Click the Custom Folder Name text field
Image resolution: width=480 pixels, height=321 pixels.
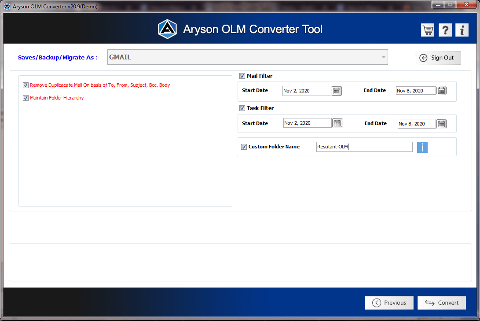click(x=364, y=147)
